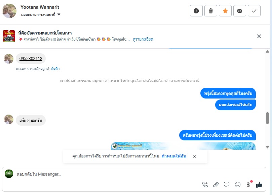Mark conversation unread with envelope icon

(240, 11)
